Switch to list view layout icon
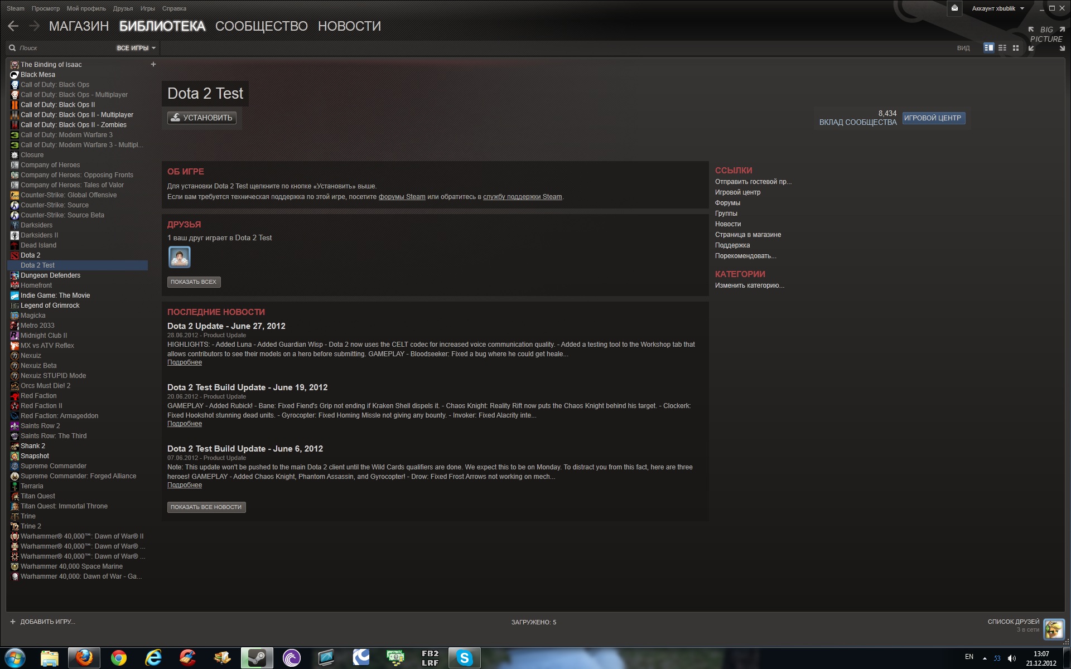The width and height of the screenshot is (1071, 669). (1002, 48)
